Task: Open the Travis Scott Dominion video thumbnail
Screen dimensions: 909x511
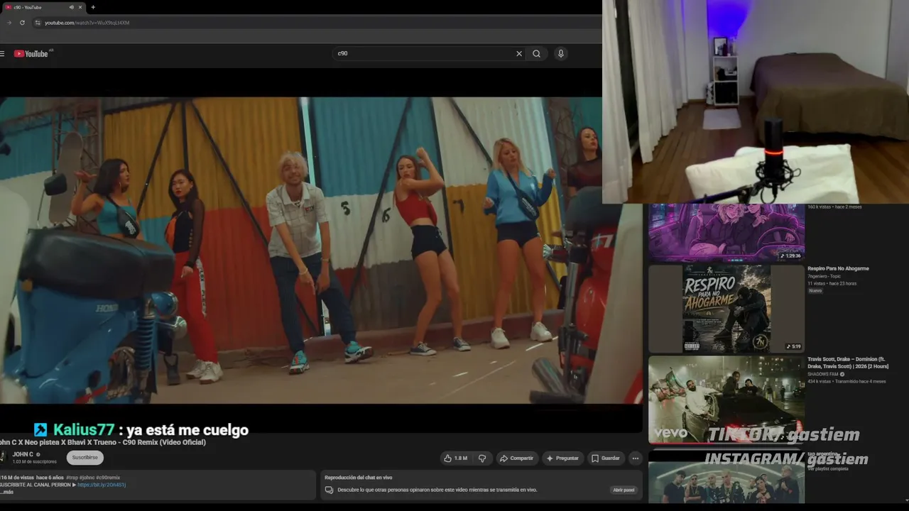Action: (726, 400)
